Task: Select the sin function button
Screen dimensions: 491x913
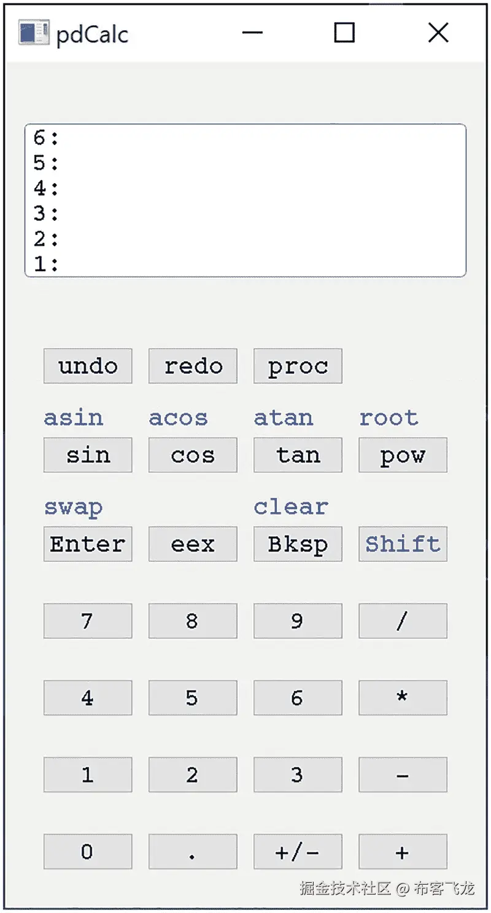Action: point(88,455)
